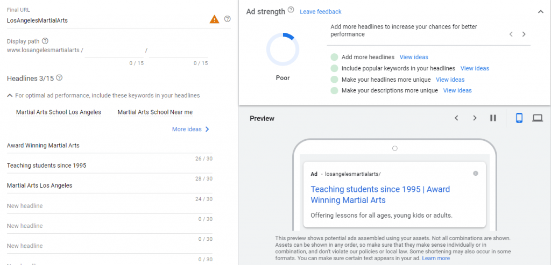Image resolution: width=551 pixels, height=265 pixels.
Task: Open the Learn more link
Action: point(436,259)
